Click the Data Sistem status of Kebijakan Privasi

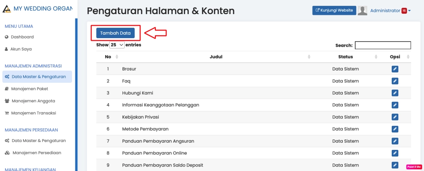click(346, 117)
